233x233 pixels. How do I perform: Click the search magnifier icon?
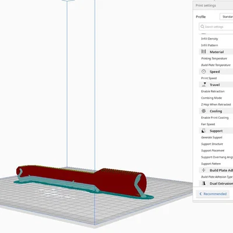(202, 27)
